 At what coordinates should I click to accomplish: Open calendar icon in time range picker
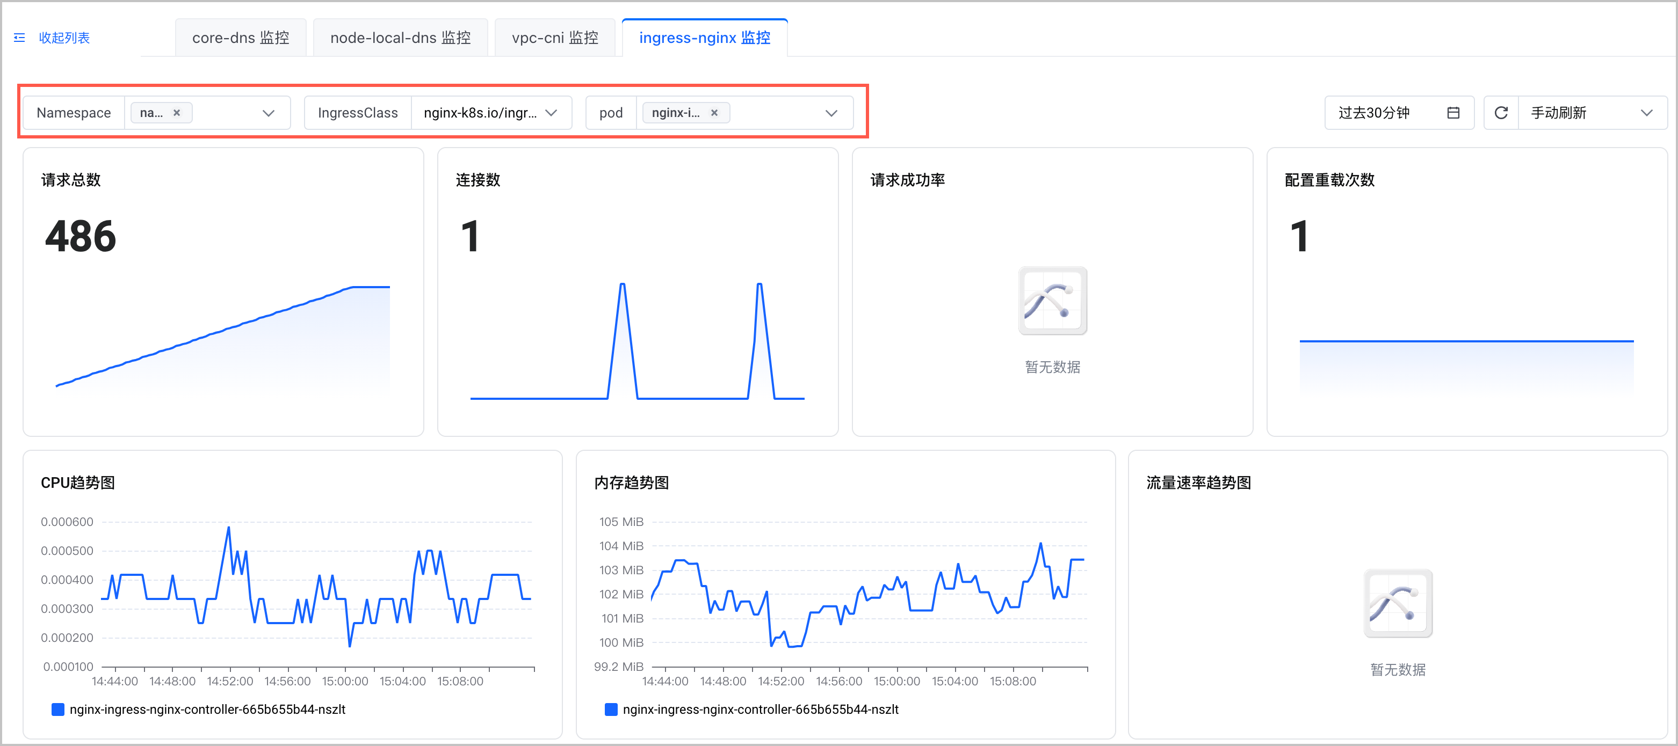click(x=1452, y=113)
